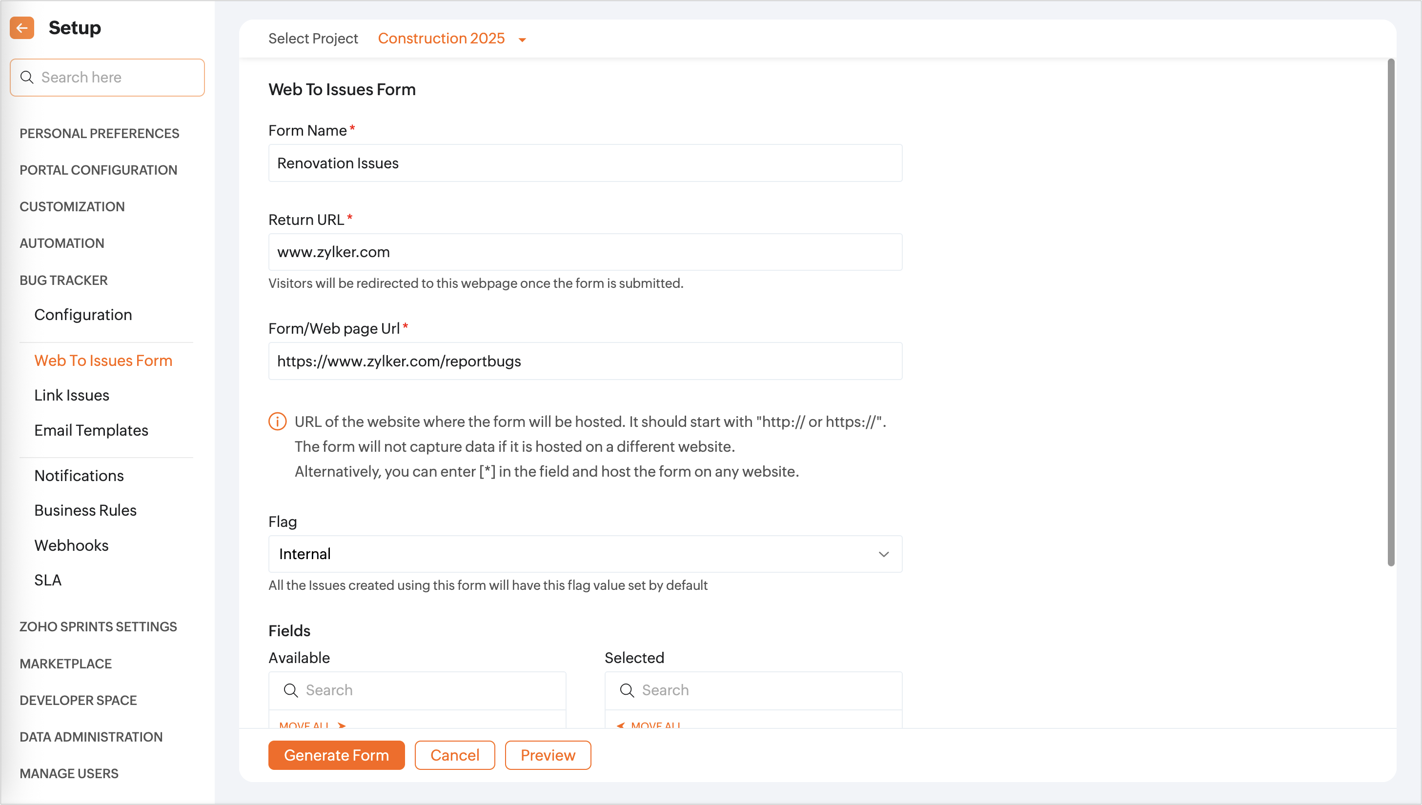Click the Cancel button
This screenshot has height=805, width=1422.
[x=454, y=755]
